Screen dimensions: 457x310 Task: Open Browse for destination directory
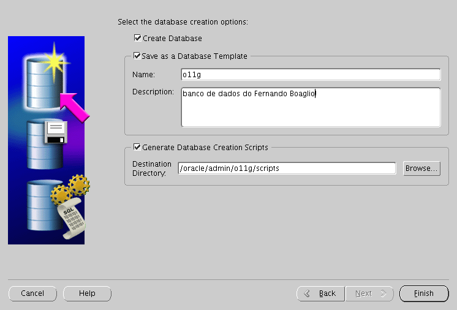(421, 168)
